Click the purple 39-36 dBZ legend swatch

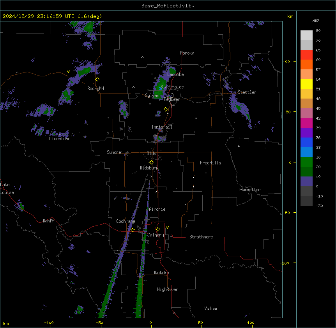coord(306,133)
